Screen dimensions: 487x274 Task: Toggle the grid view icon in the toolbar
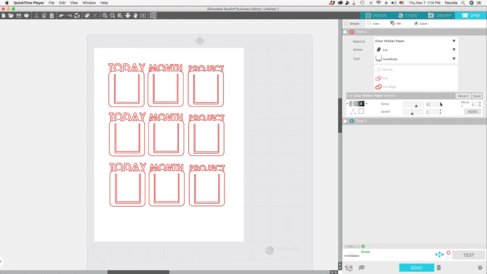(x=153, y=15)
